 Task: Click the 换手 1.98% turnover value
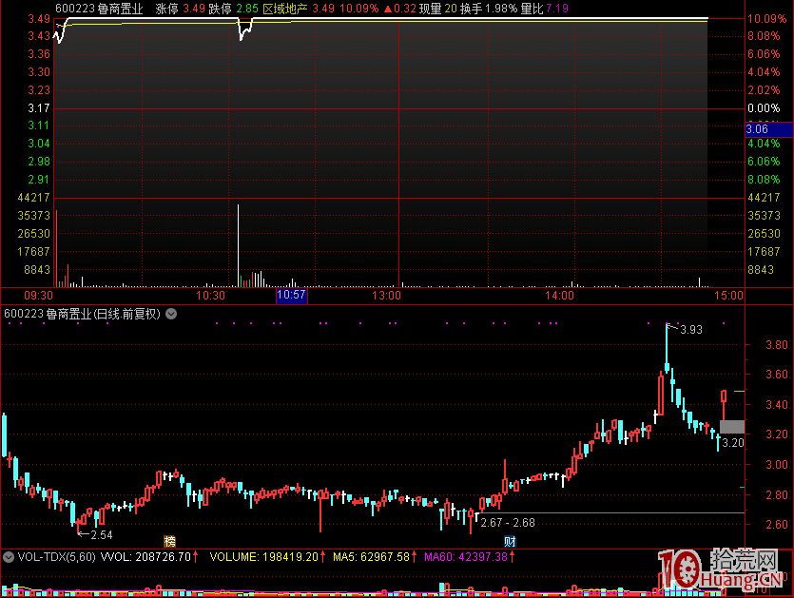coord(489,9)
